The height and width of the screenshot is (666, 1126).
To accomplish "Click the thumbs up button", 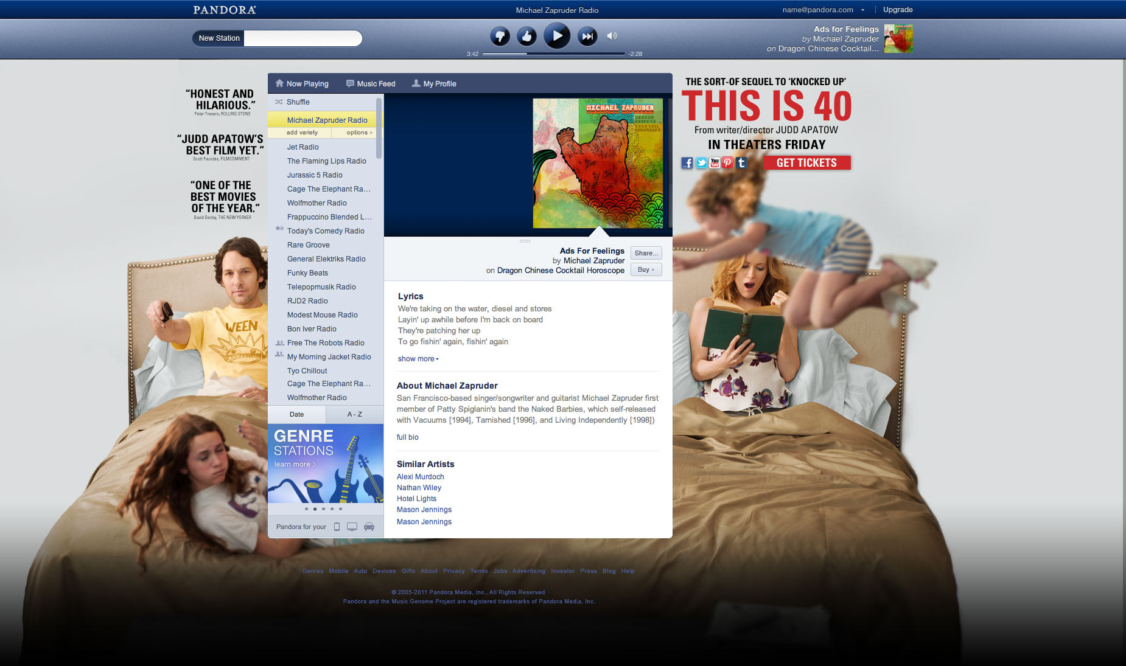I will [x=527, y=36].
